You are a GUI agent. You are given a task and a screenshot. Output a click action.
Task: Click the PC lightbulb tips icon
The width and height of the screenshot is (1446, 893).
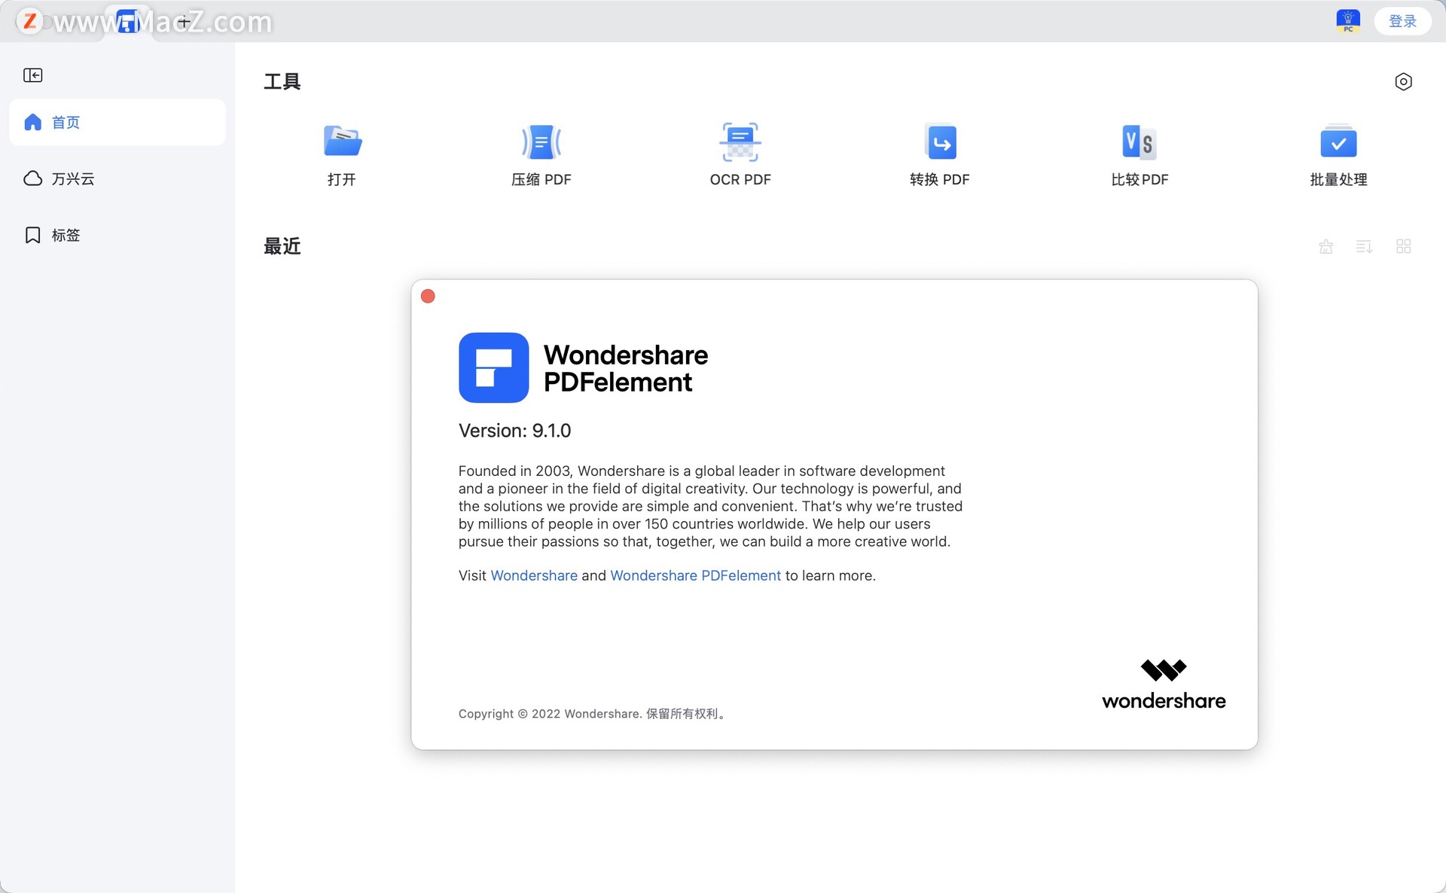coord(1347,20)
